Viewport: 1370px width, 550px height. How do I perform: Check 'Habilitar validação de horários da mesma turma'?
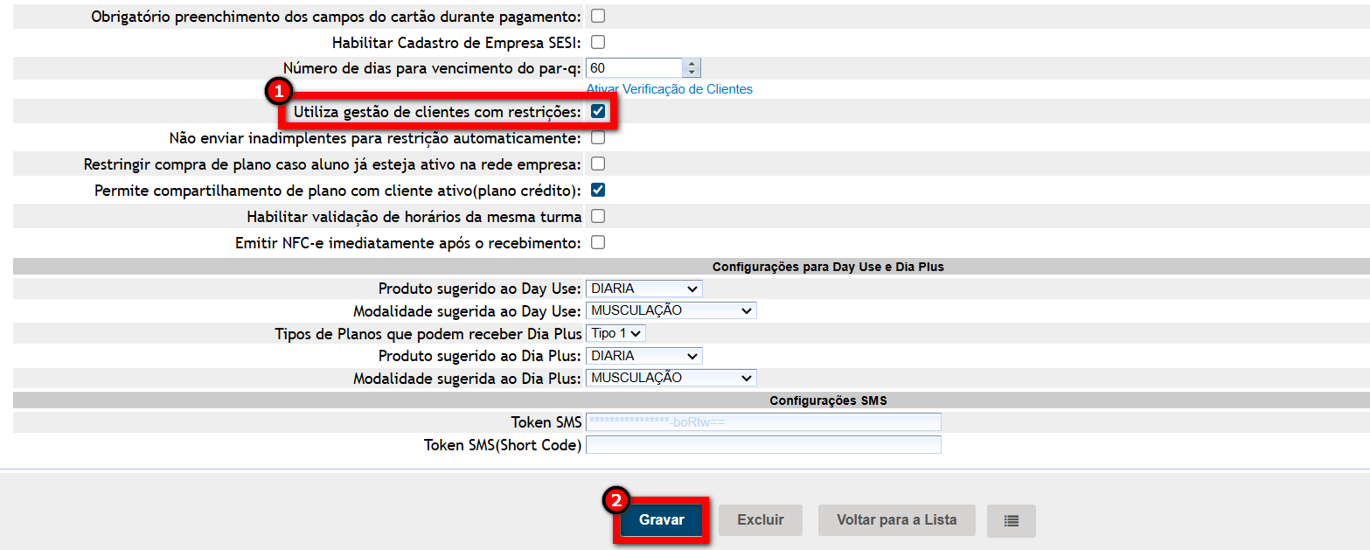598,216
